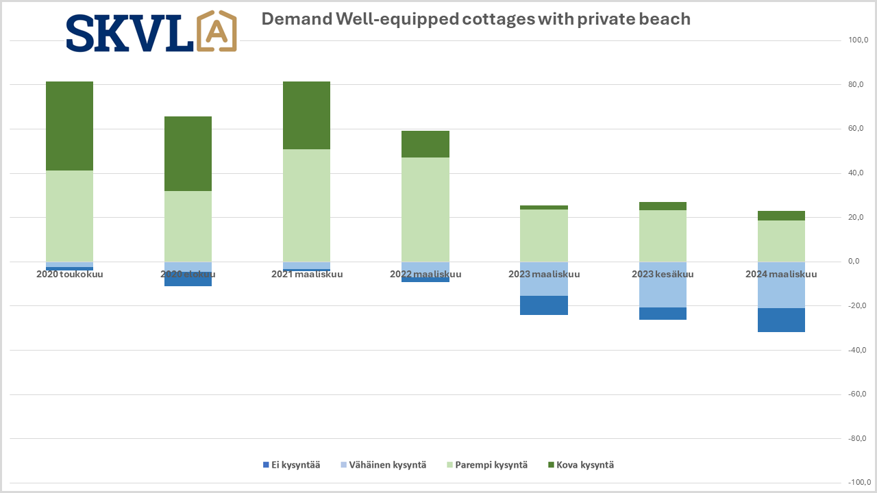
Task: Click the dark blue Ei kysyntää legend marker
Action: pyautogui.click(x=267, y=465)
